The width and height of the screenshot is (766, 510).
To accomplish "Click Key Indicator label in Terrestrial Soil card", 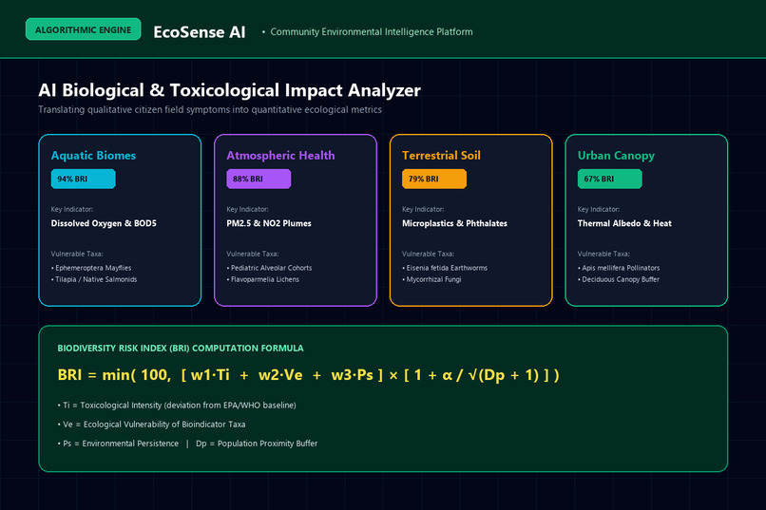I will click(423, 209).
